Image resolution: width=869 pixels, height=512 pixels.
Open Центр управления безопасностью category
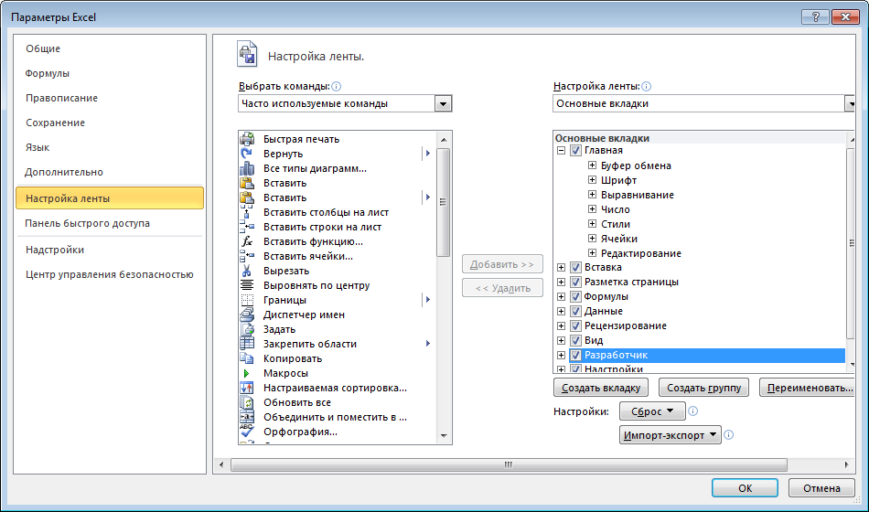[x=110, y=274]
